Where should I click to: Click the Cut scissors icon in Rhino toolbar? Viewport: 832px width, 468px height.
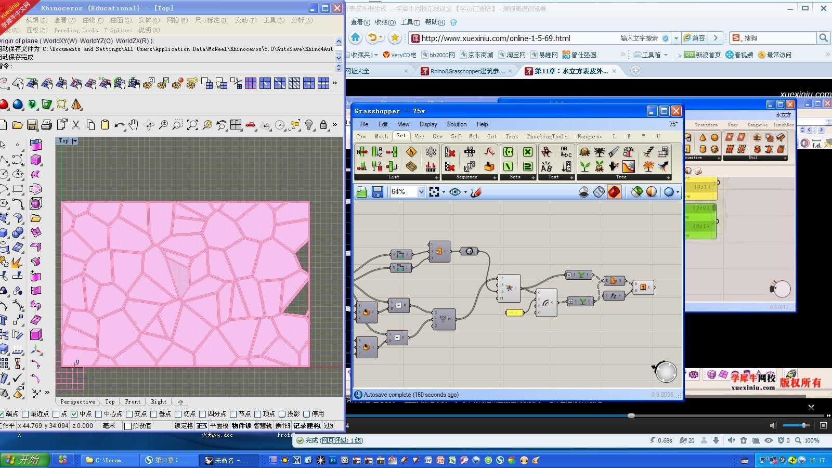(76, 125)
